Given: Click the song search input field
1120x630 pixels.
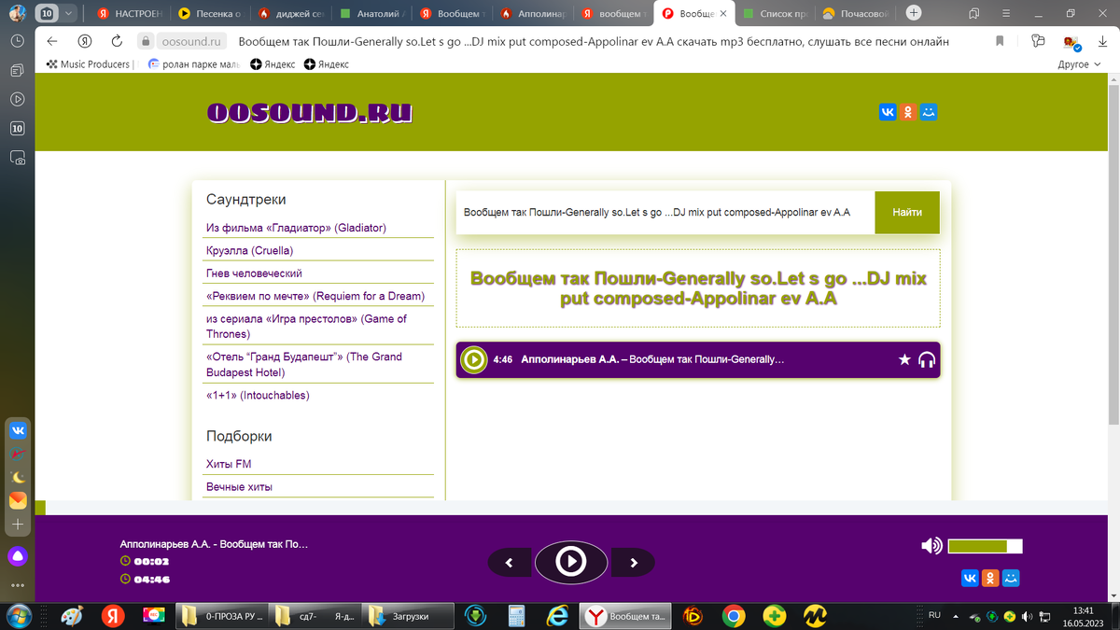Looking at the screenshot, I should tap(665, 213).
